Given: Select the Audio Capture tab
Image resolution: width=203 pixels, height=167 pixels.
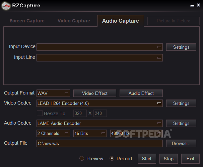Looking at the screenshot, I should [x=121, y=21].
